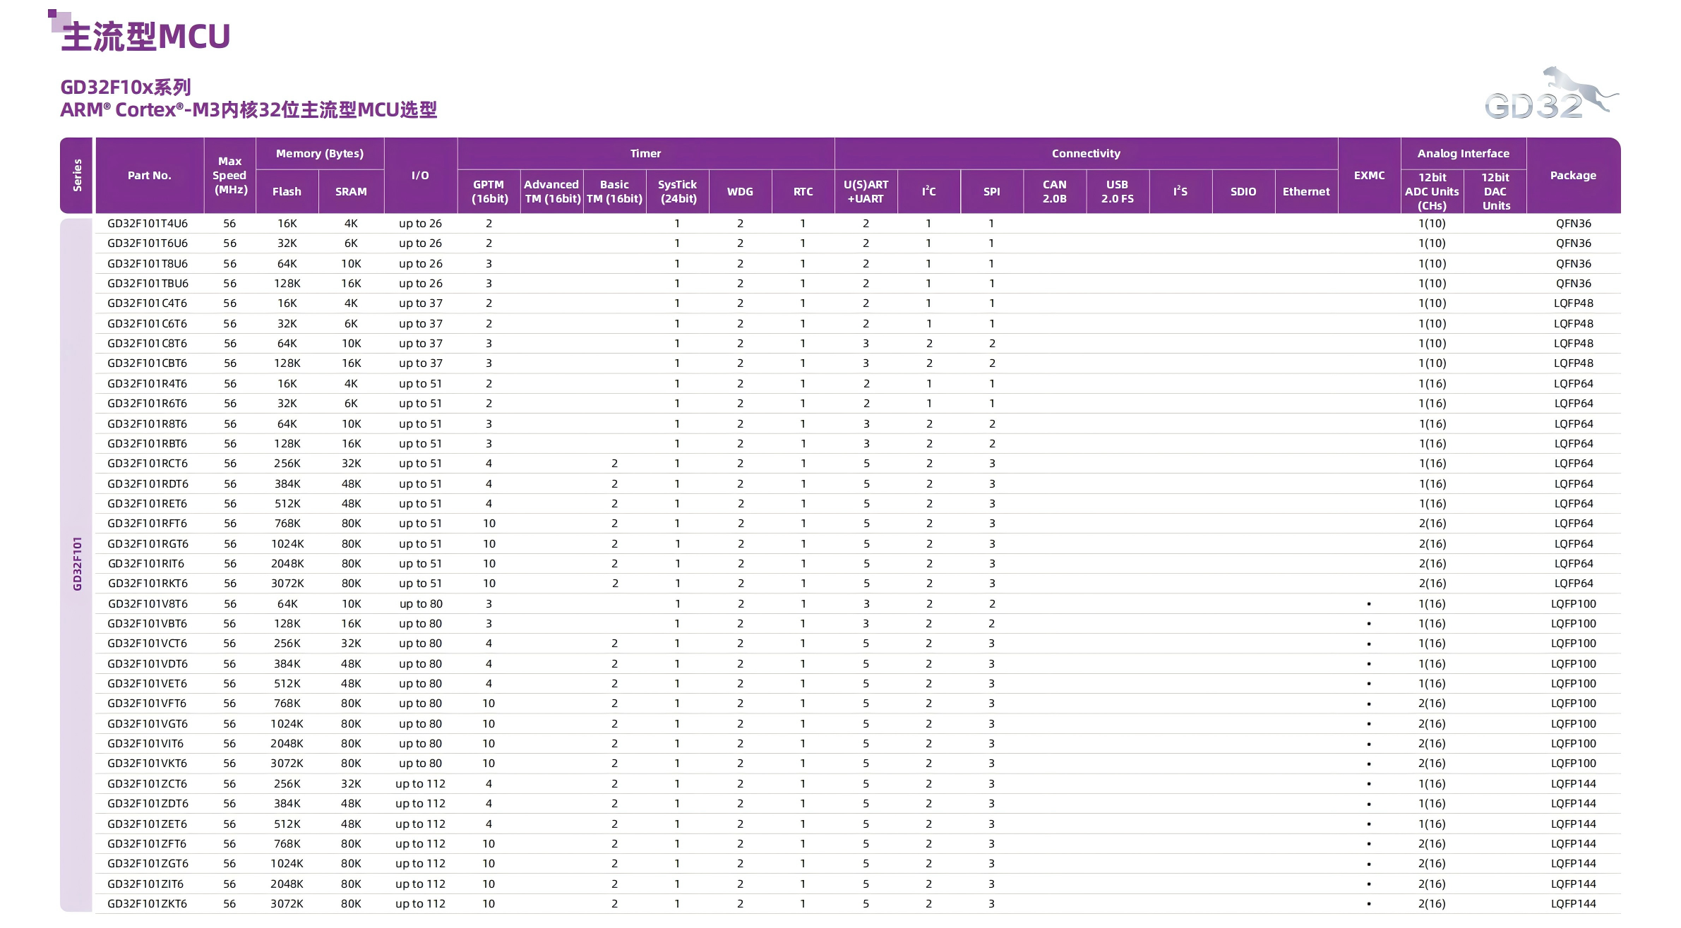Screen dimensions: 1681x928
Task: Click the 主流型MCU page title
Action: 145,37
